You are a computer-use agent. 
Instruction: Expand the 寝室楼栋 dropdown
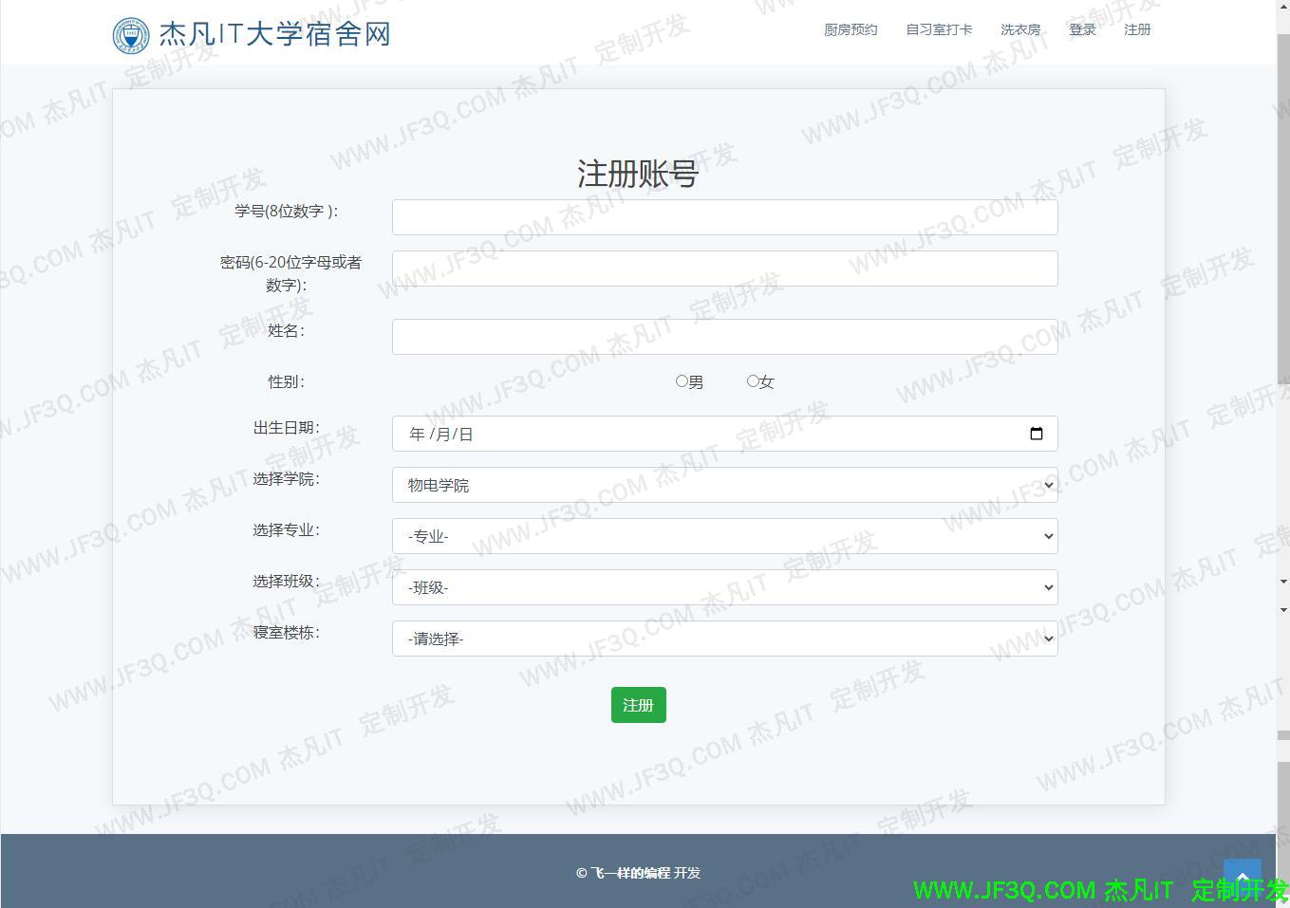pyautogui.click(x=724, y=639)
